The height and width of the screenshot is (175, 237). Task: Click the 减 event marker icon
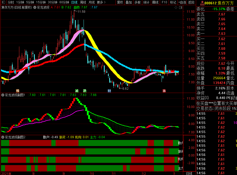77,91
